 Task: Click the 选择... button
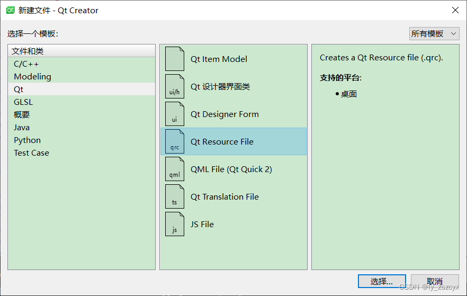click(x=382, y=281)
